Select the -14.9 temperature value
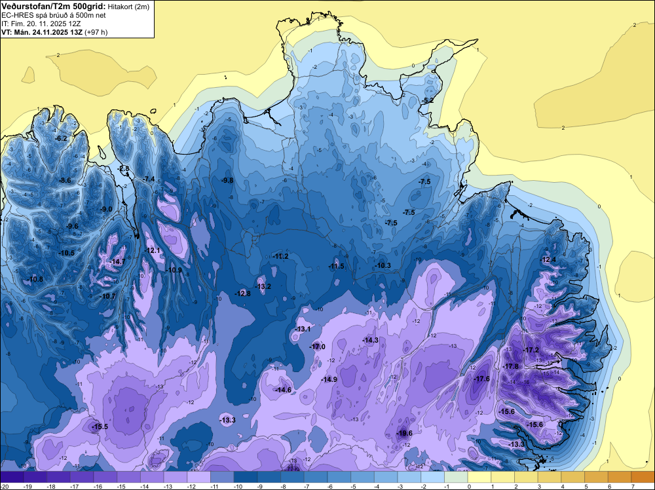 (329, 380)
